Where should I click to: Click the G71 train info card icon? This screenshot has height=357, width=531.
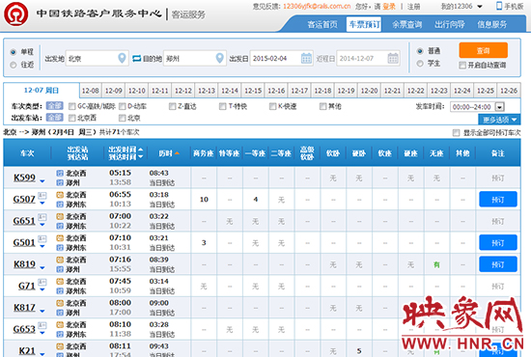click(x=42, y=282)
